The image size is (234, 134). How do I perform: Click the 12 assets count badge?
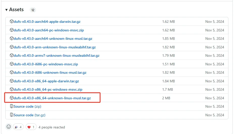point(33,10)
